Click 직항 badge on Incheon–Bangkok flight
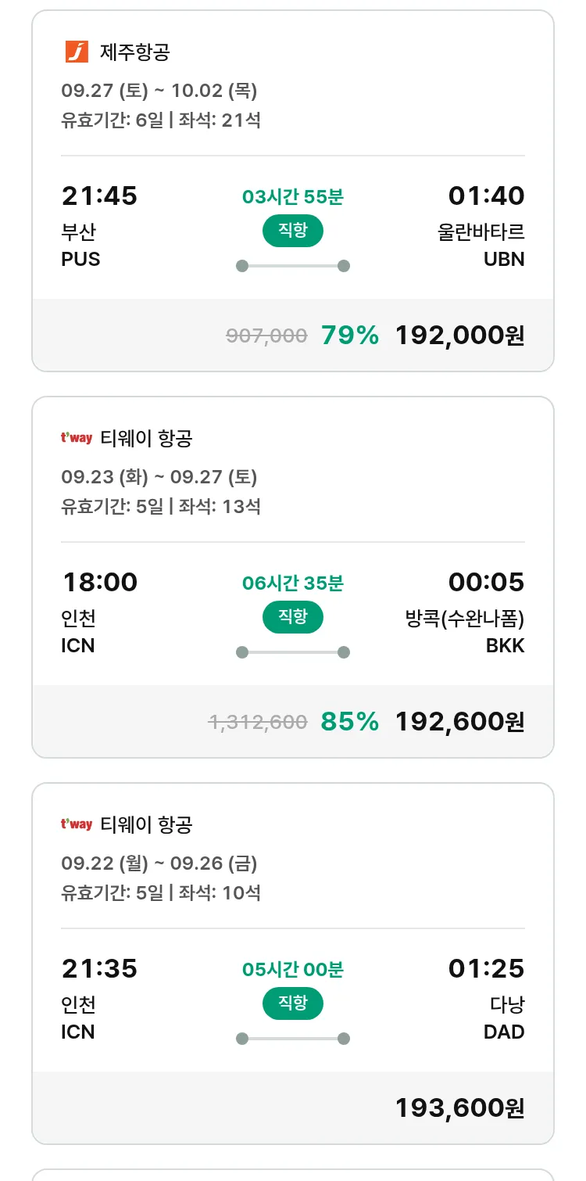The image size is (586, 1181). click(292, 617)
